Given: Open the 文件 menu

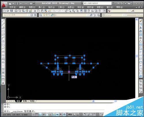Looking at the screenshot, I should (13, 7).
